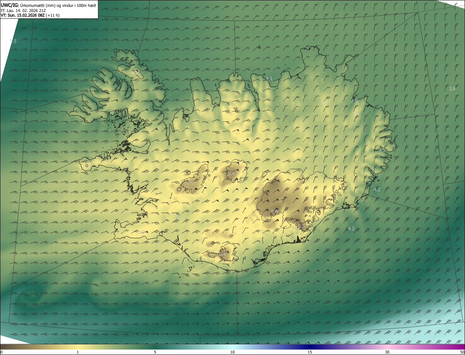Click the '4.2' value on the east coast shoreline
465x355 pixels.
(x=377, y=189)
